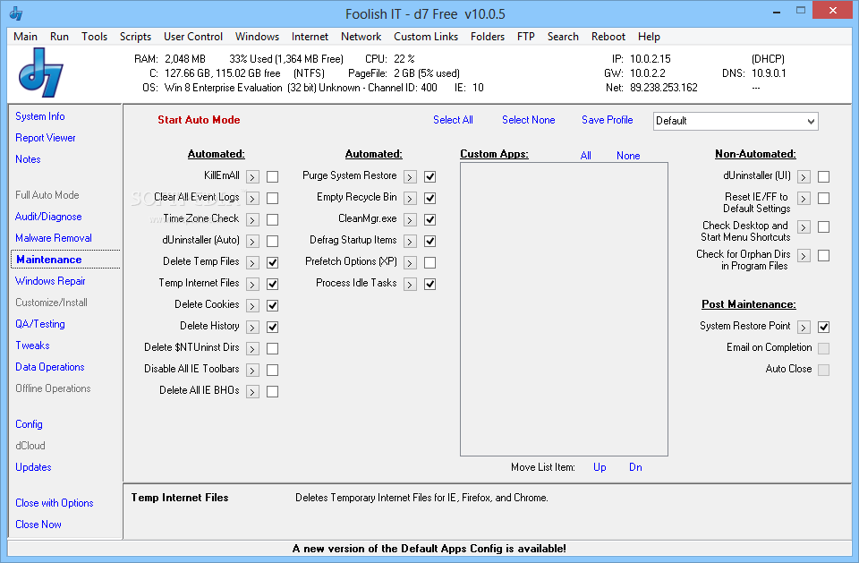Uncheck System Restore Point checkbox
Image resolution: width=859 pixels, height=563 pixels.
point(823,327)
